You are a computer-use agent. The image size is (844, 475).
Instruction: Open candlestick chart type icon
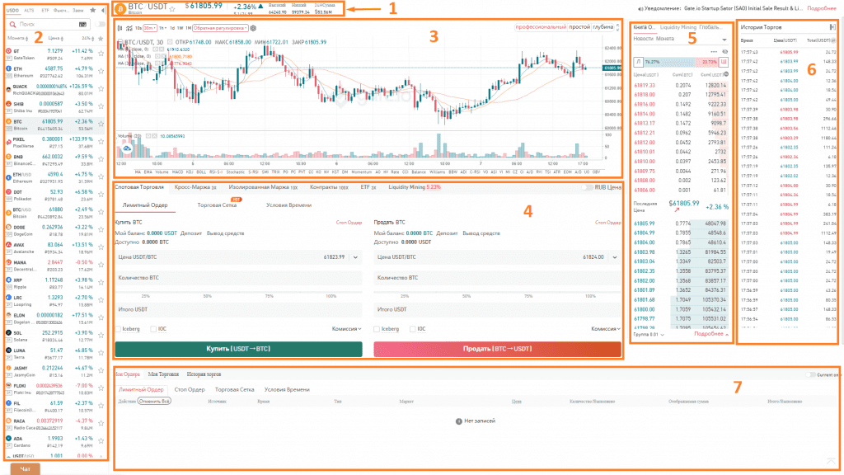pos(120,28)
